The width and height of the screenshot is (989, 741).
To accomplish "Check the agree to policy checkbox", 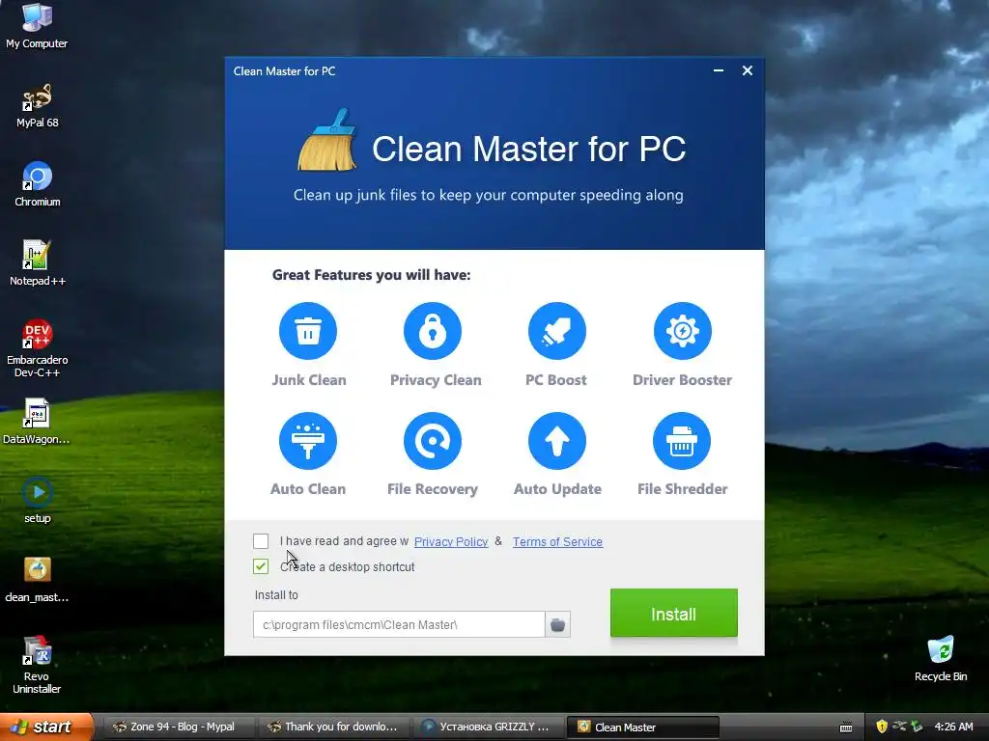I will 261,541.
